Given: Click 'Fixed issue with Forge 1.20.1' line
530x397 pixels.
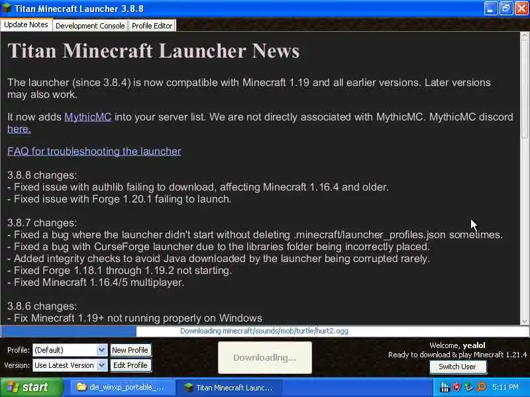Looking at the screenshot, I should 119,199.
